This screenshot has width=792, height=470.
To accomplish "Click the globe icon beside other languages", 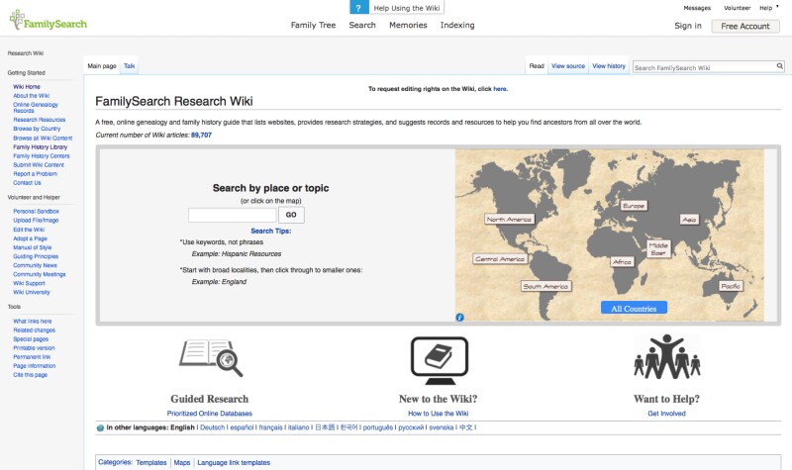I will 100,428.
